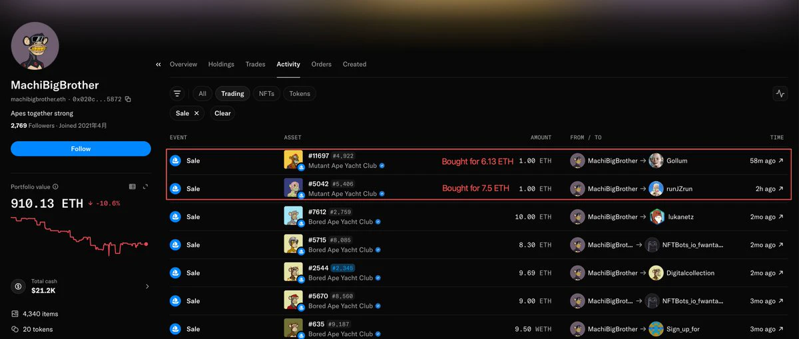Open thumbnail of Bored Ape #5715
Screen dimensions: 799x339
[294, 244]
